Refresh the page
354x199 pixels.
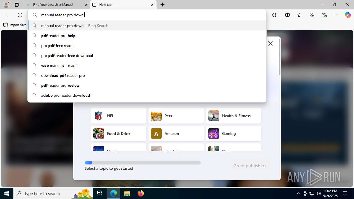20,15
